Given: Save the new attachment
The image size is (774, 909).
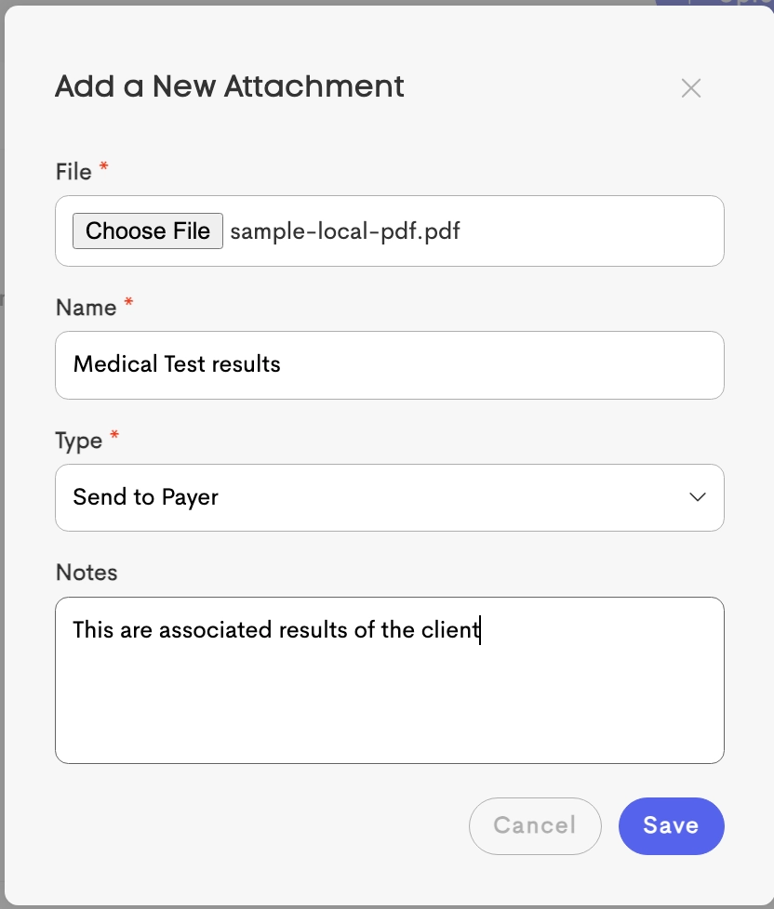Looking at the screenshot, I should pyautogui.click(x=671, y=825).
